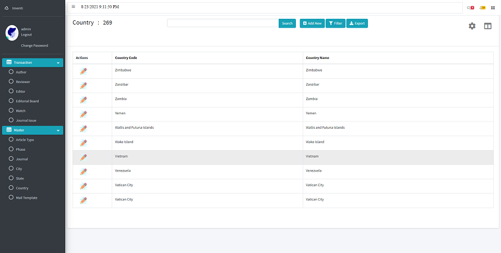Edit the Vietnam row with pencil

pyautogui.click(x=83, y=157)
